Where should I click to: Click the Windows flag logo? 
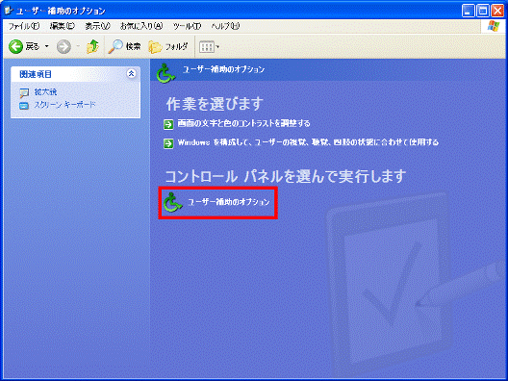pos(494,27)
